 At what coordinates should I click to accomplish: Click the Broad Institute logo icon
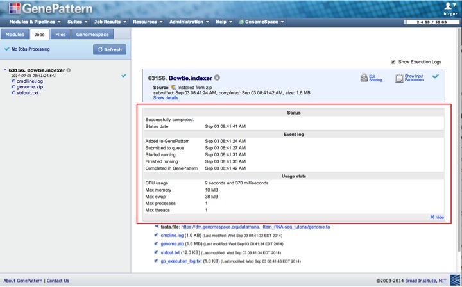[455, 280]
